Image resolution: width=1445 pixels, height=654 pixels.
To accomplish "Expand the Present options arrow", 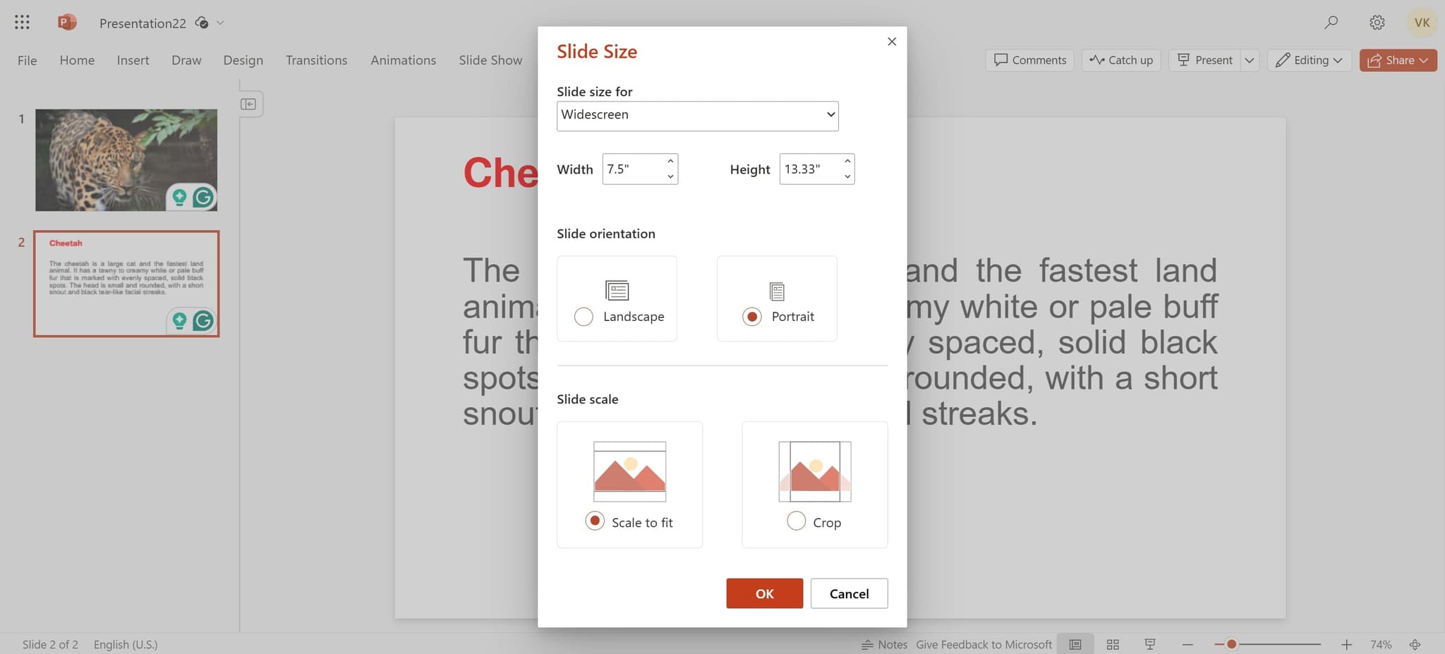I will tap(1250, 60).
